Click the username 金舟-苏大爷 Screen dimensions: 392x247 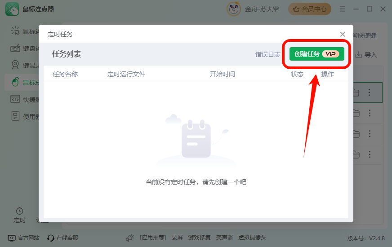[262, 9]
